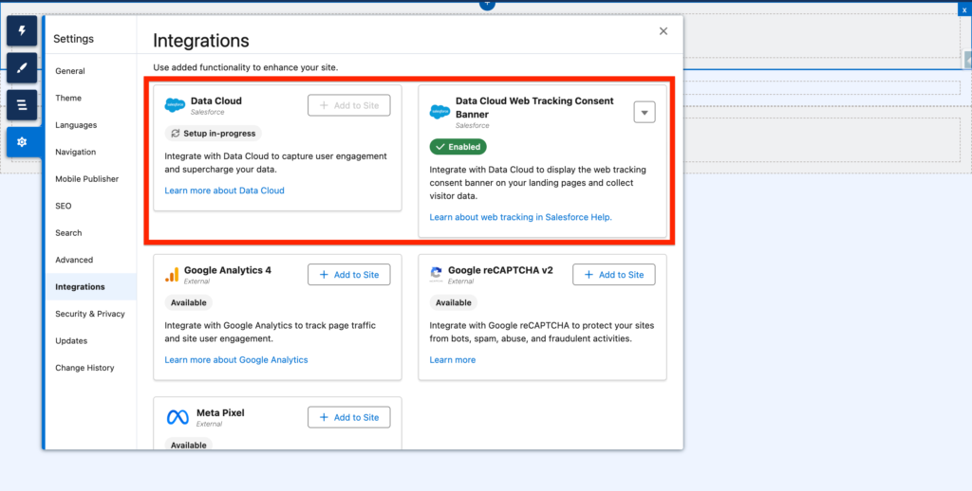This screenshot has width=972, height=491.
Task: Add Google reCAPTCHA v2 to site
Action: [613, 275]
